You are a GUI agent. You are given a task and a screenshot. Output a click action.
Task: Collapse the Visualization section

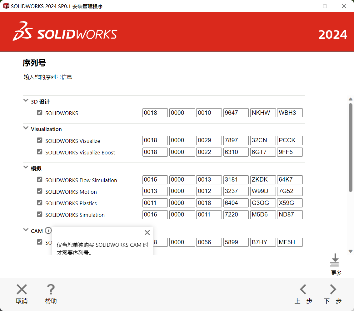coord(26,129)
